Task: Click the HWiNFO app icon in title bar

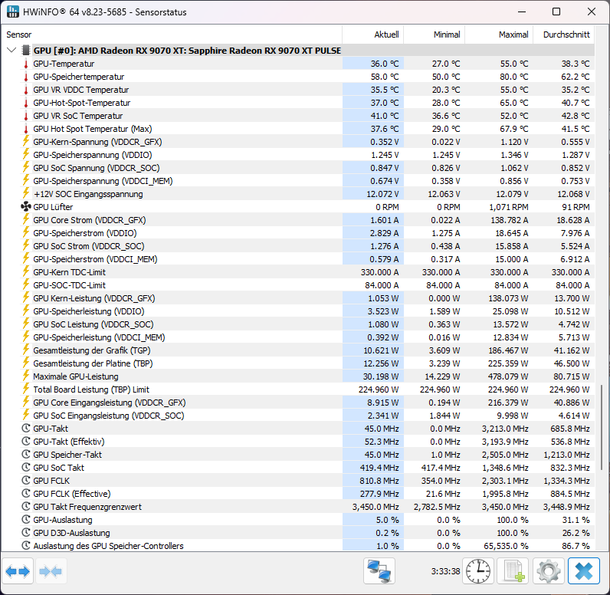Action: pos(13,12)
